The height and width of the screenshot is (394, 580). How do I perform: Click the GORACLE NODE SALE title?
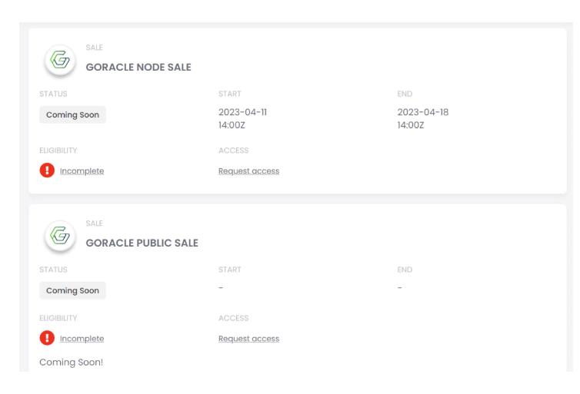(x=138, y=68)
